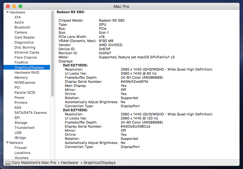243x169 pixels.
Task: Open Parallel SCSI entry
Action: coord(25,92)
